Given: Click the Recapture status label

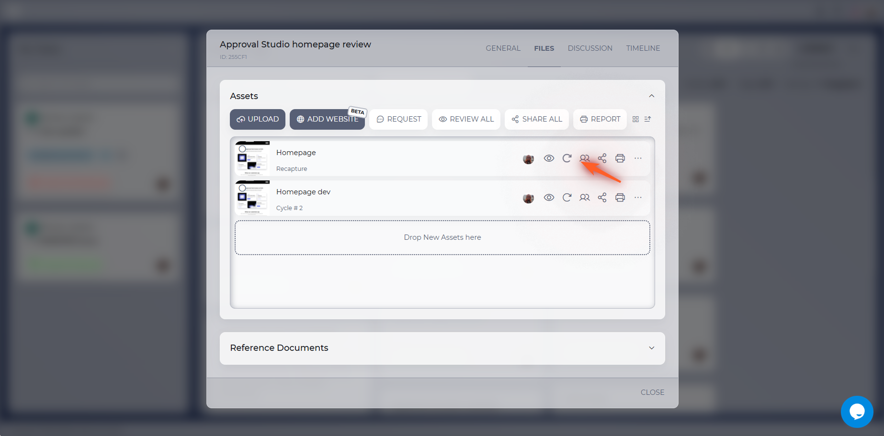Looking at the screenshot, I should click(292, 169).
